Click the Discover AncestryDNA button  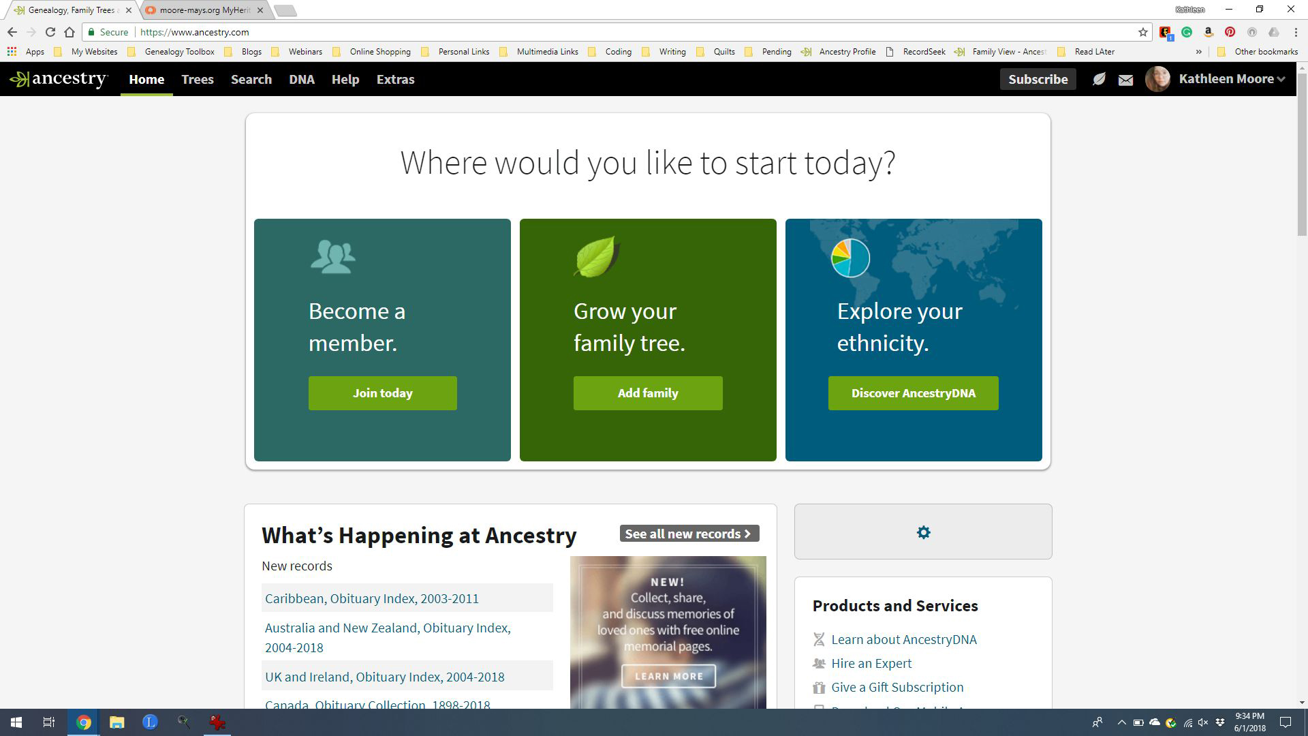(x=914, y=393)
